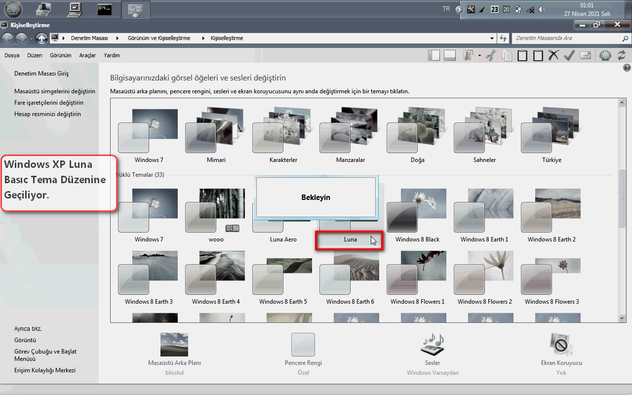Click the theme list scrollbar down arrow
The height and width of the screenshot is (395, 632).
(x=622, y=318)
